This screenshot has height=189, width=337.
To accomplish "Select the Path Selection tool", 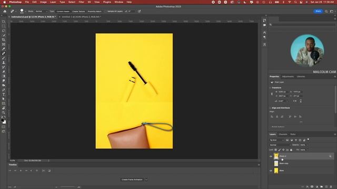I will (x=4, y=99).
